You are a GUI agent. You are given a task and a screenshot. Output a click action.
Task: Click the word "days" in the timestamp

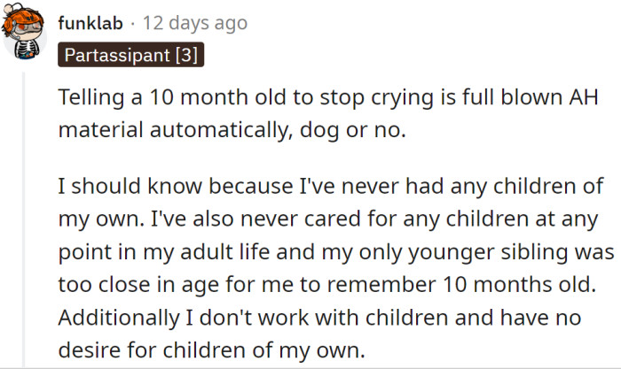point(189,24)
